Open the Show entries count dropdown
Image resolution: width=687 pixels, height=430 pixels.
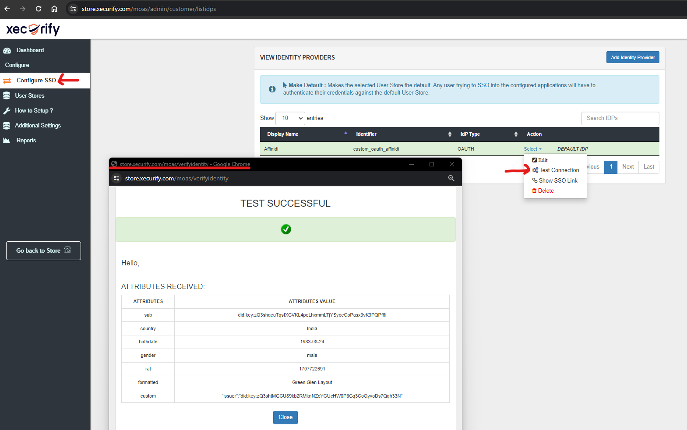tap(290, 118)
